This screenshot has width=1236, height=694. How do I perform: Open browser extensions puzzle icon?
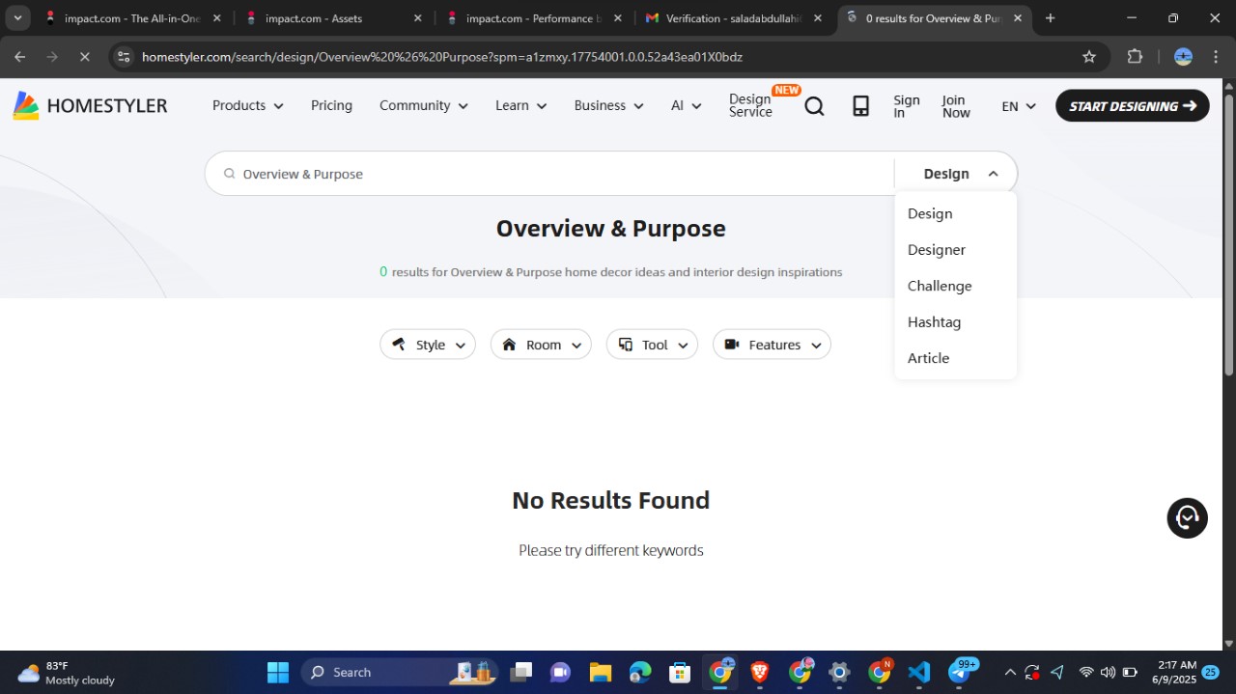click(x=1135, y=57)
